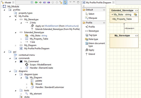The width and height of the screenshot is (141, 98).
Task: Select the Select tool in the palette
Action: tap(90, 14)
